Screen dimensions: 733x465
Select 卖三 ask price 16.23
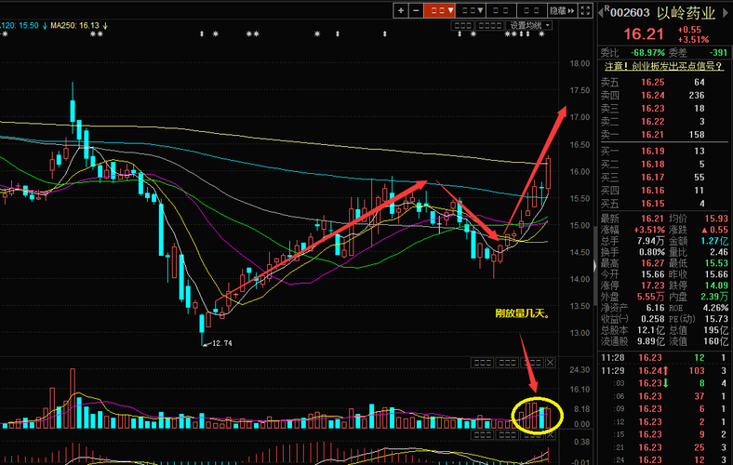653,109
